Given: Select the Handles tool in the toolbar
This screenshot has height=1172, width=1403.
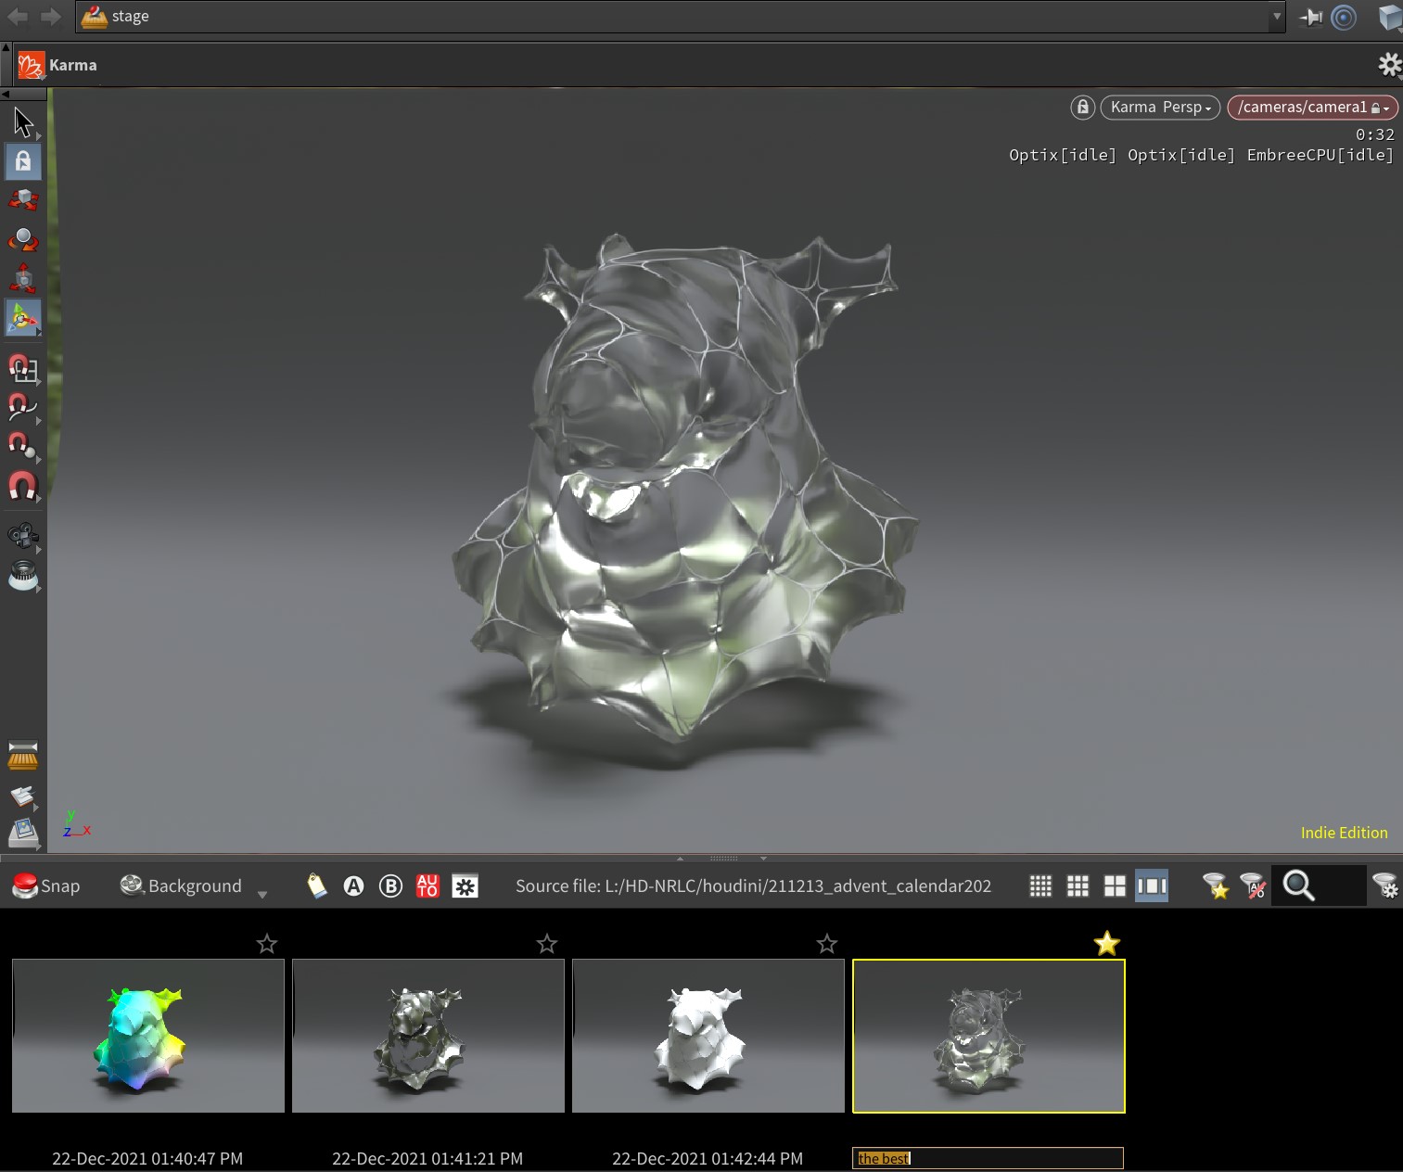Looking at the screenshot, I should click(22, 317).
